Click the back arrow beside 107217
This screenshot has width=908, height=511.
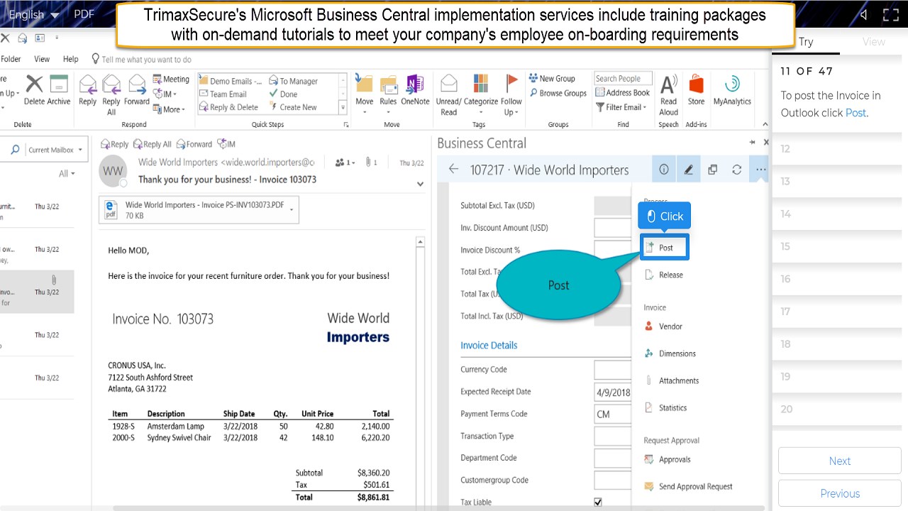(454, 170)
